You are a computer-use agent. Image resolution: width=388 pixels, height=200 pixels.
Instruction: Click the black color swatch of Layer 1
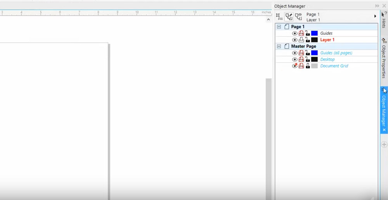[314, 40]
